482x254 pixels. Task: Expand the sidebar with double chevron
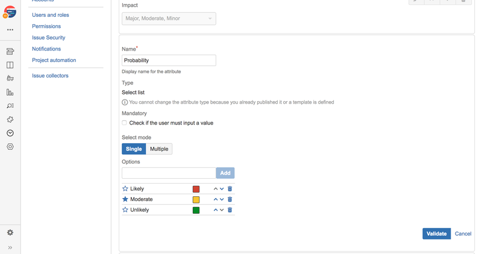pyautogui.click(x=10, y=247)
